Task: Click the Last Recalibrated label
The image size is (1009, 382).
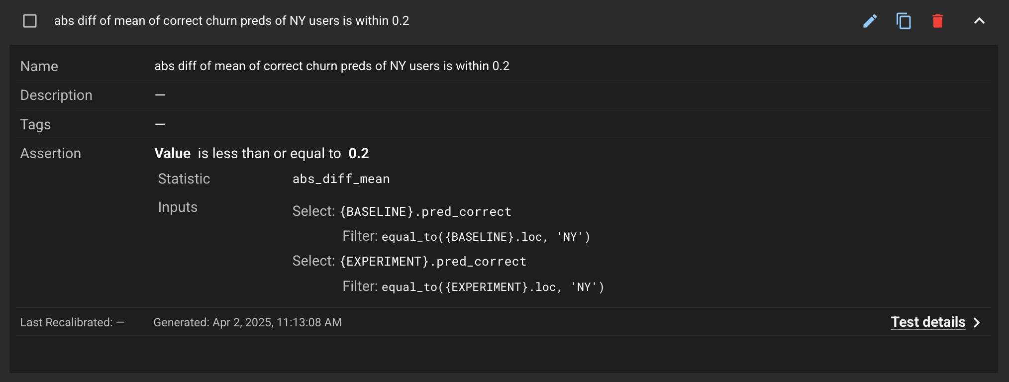Action: coord(66,322)
